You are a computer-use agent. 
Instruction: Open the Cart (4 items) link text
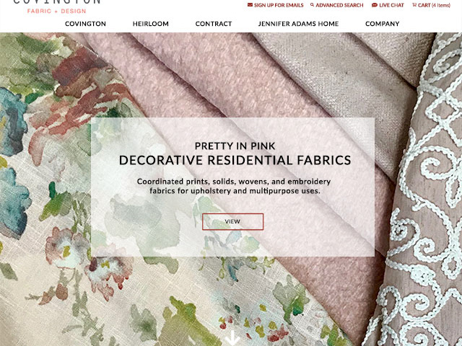(x=434, y=5)
